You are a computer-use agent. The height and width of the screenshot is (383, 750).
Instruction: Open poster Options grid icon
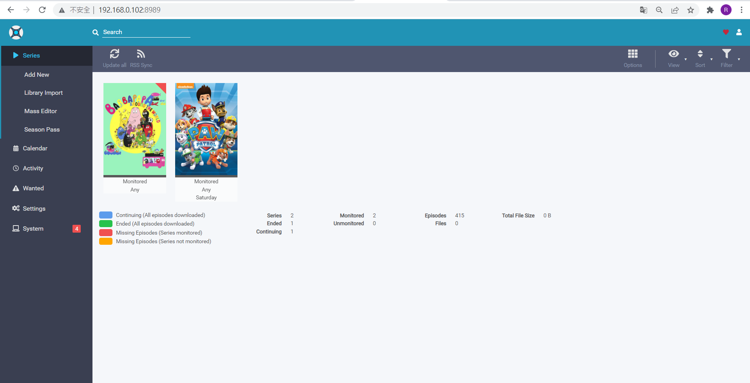click(x=633, y=54)
